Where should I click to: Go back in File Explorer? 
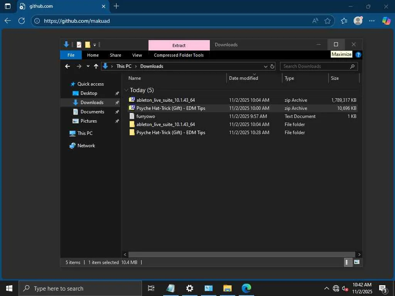click(x=67, y=66)
